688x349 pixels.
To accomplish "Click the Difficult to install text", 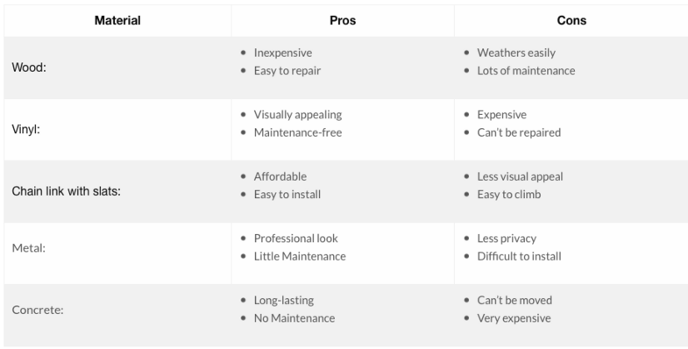I will coord(519,256).
